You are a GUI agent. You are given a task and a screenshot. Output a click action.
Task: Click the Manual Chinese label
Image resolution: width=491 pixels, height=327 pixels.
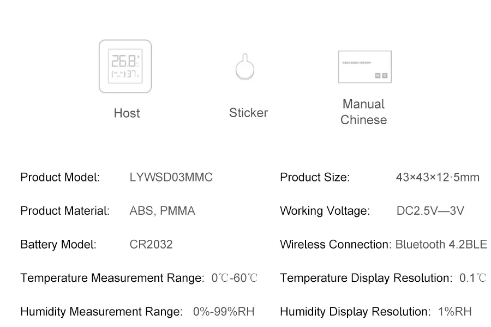click(363, 112)
